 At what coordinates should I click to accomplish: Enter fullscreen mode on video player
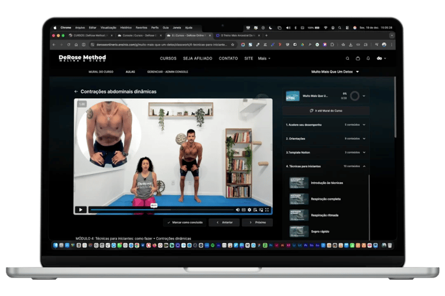[267, 210]
